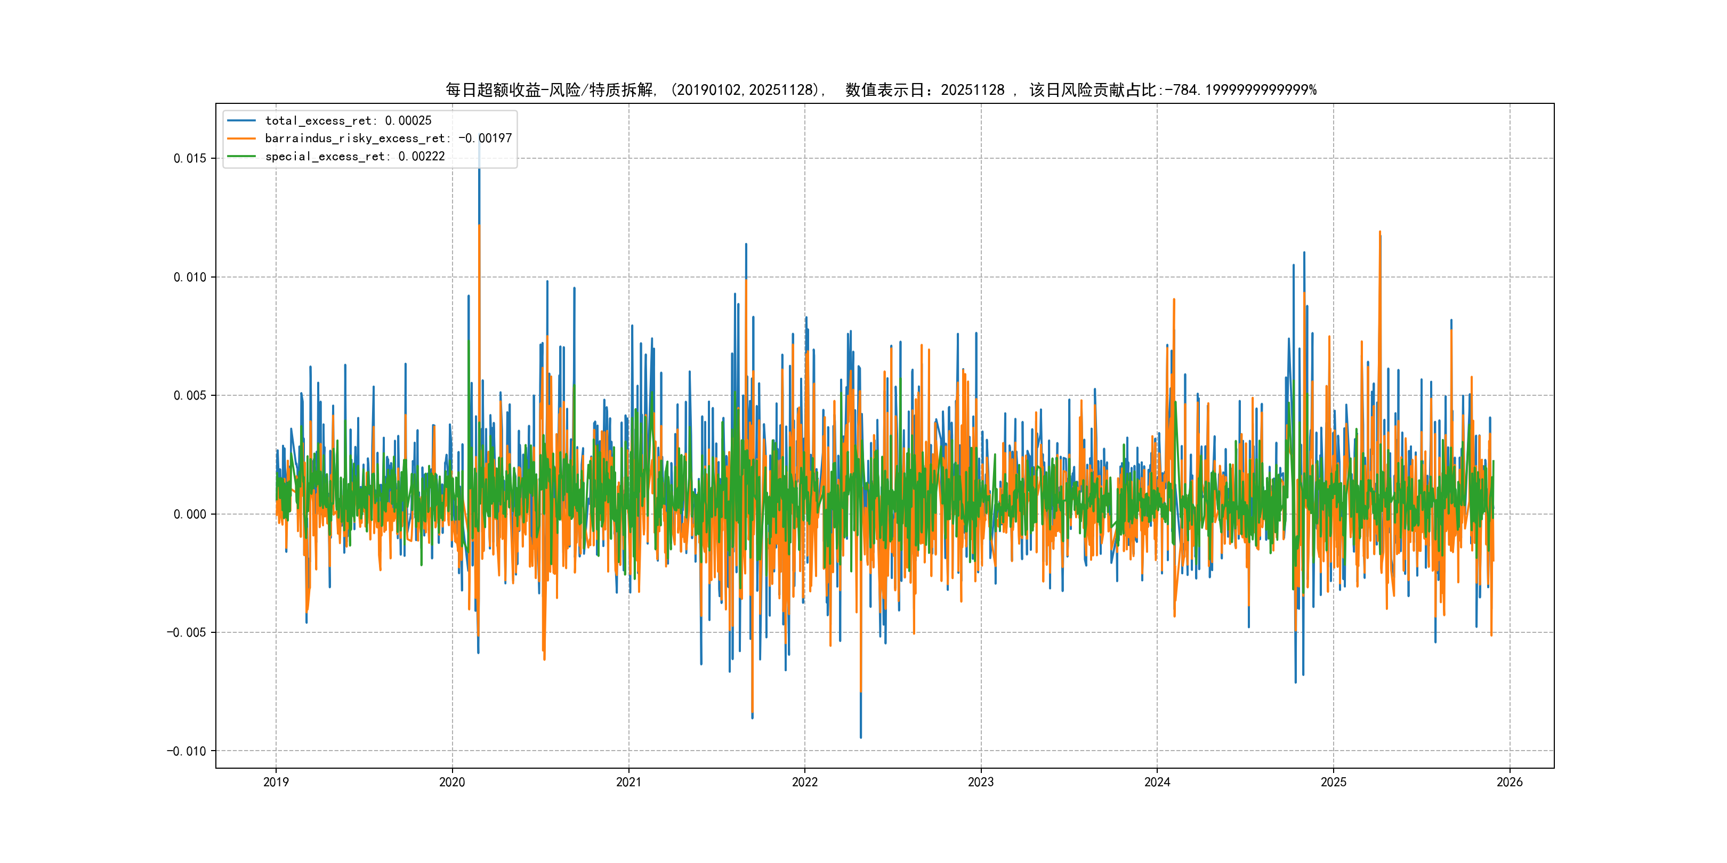Select the total_excess_ret: 0.00025 legend label
The height and width of the screenshot is (863, 1727).
(x=348, y=120)
